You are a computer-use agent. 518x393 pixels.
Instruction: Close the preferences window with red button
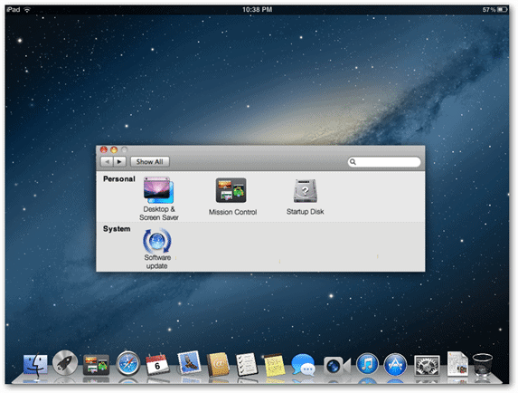tap(104, 149)
